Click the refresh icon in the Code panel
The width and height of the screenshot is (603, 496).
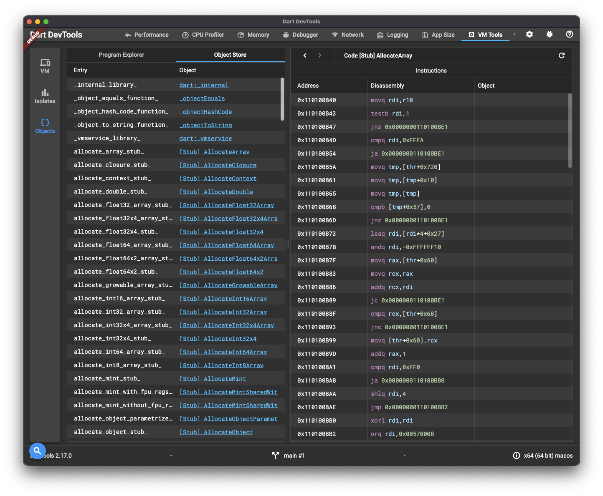tap(562, 55)
